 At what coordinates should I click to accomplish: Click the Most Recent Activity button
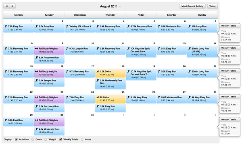tap(192, 6)
